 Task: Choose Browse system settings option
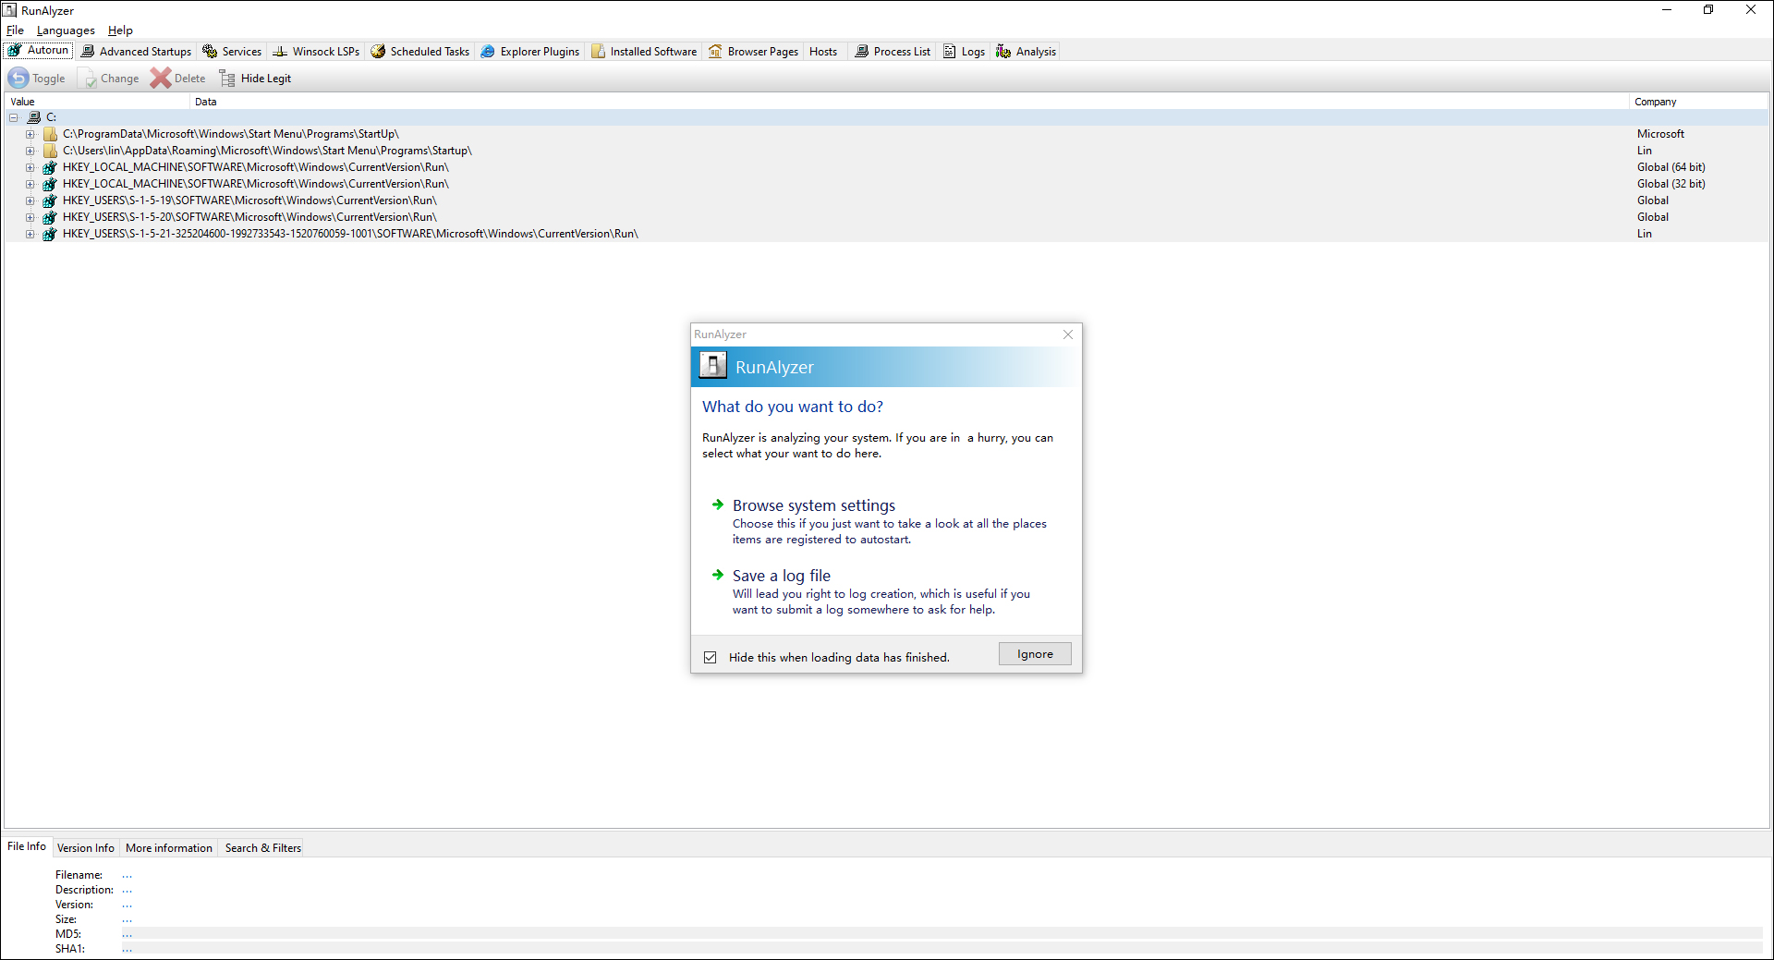coord(814,505)
